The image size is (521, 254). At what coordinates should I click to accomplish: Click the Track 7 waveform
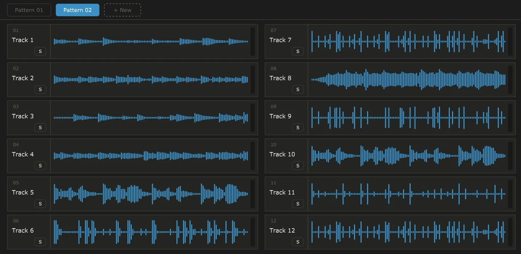click(x=408, y=41)
